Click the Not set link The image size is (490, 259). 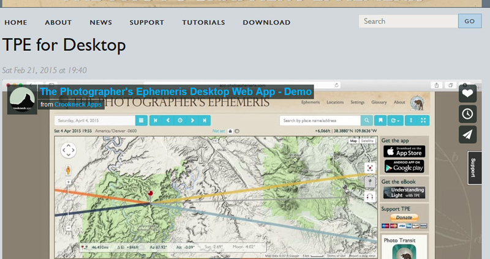[219, 131]
